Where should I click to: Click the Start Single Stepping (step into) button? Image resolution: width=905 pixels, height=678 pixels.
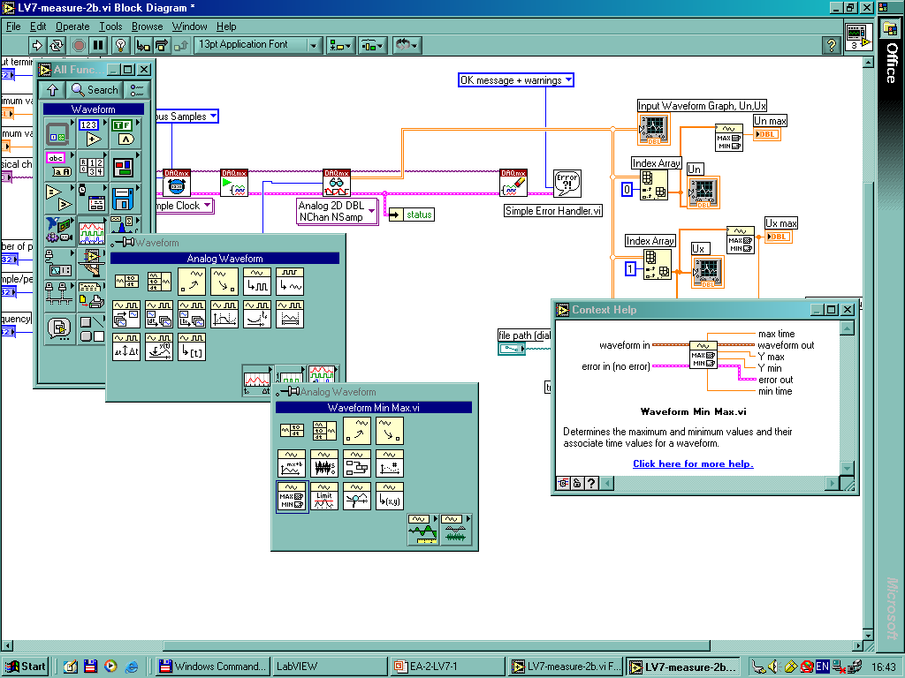[143, 45]
